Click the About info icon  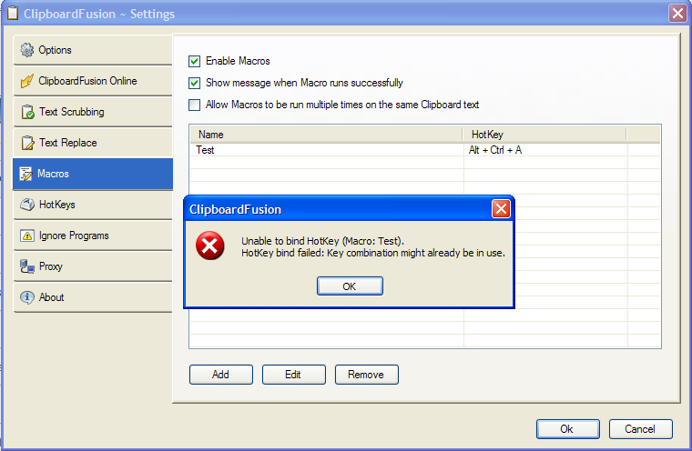tap(27, 297)
